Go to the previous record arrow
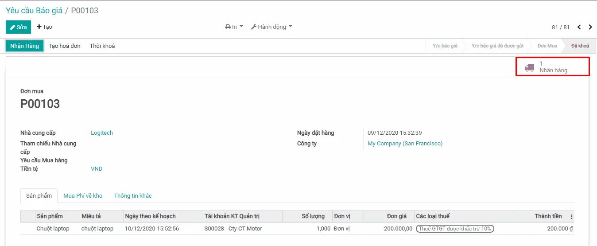Screen dimensions: 597x246 (579, 27)
